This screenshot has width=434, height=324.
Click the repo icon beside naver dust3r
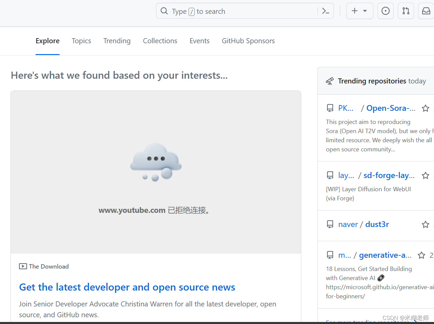(330, 224)
